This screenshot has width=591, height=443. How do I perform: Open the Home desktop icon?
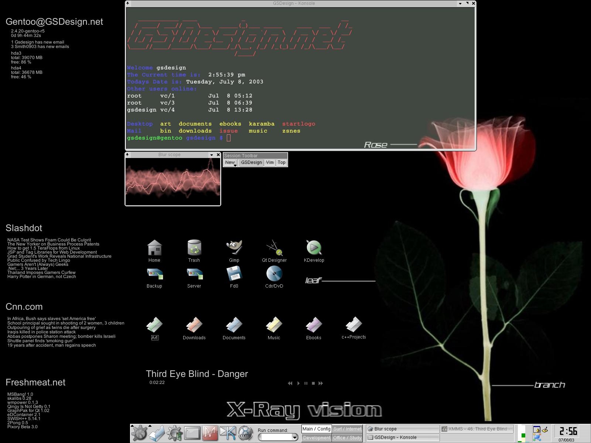[x=154, y=251]
